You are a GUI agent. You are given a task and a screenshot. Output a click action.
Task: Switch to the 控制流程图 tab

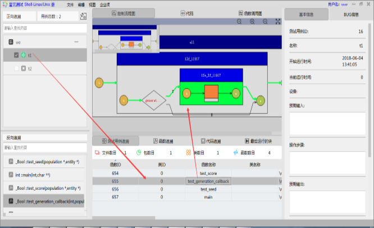point(124,13)
